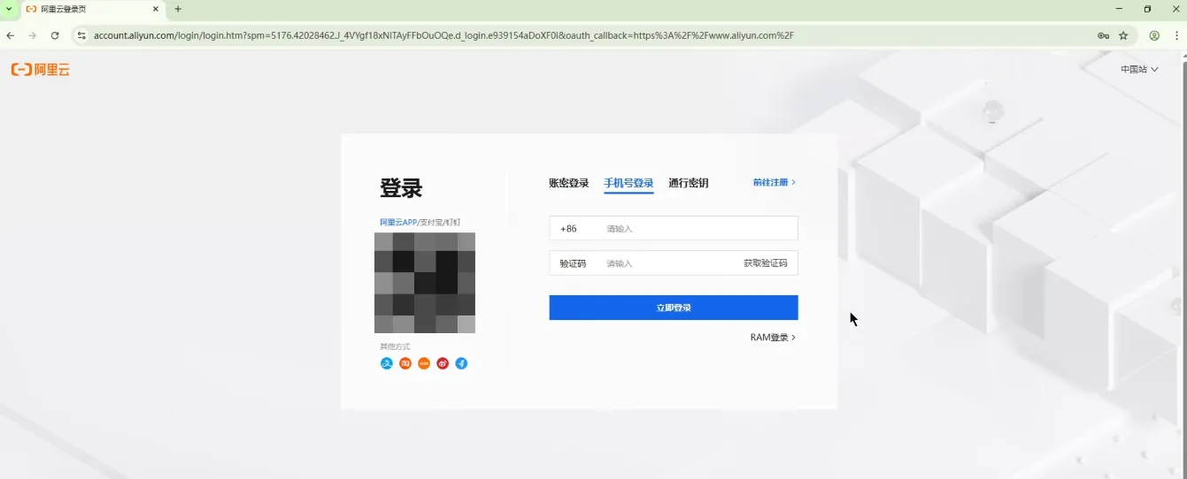Open the Chrome three-dot menu
The height and width of the screenshot is (479, 1187).
pos(1175,35)
